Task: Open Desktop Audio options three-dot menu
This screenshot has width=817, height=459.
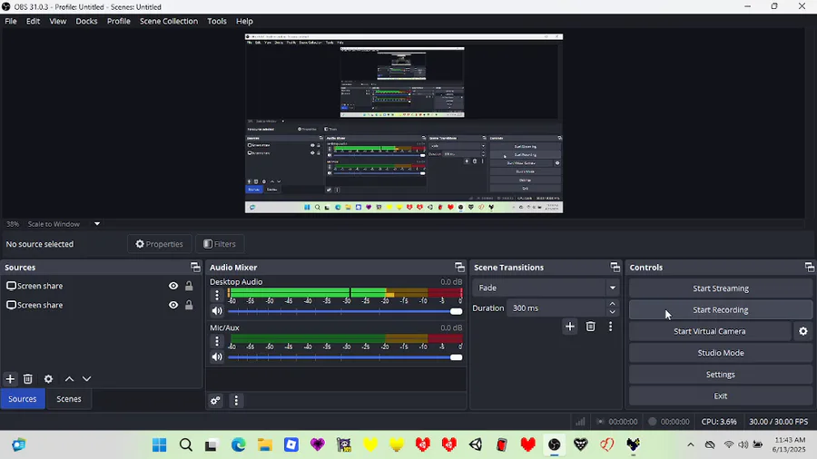Action: (x=217, y=295)
